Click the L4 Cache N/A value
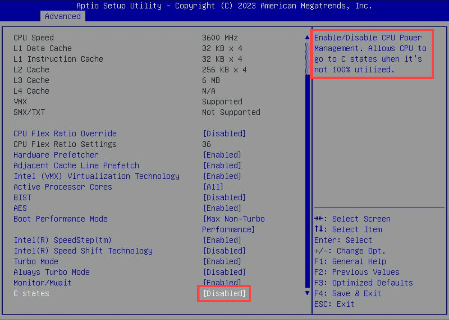Image resolution: width=449 pixels, height=320 pixels. point(209,91)
